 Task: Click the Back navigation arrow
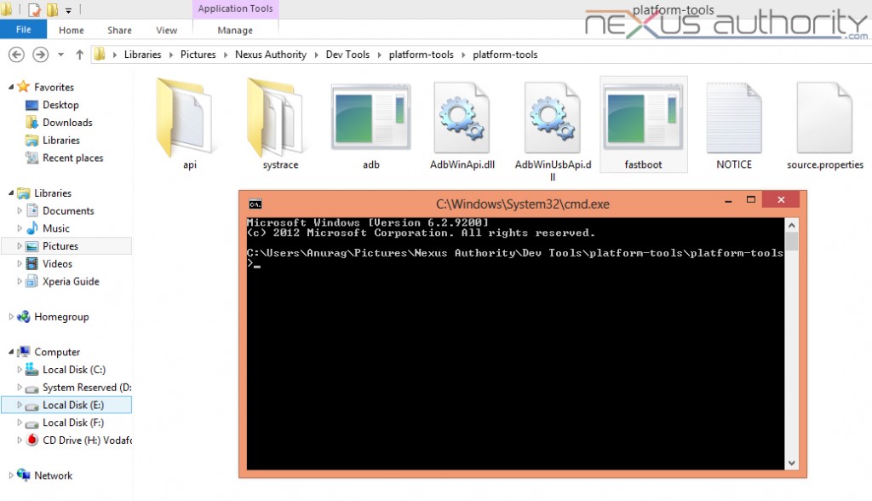coord(16,54)
